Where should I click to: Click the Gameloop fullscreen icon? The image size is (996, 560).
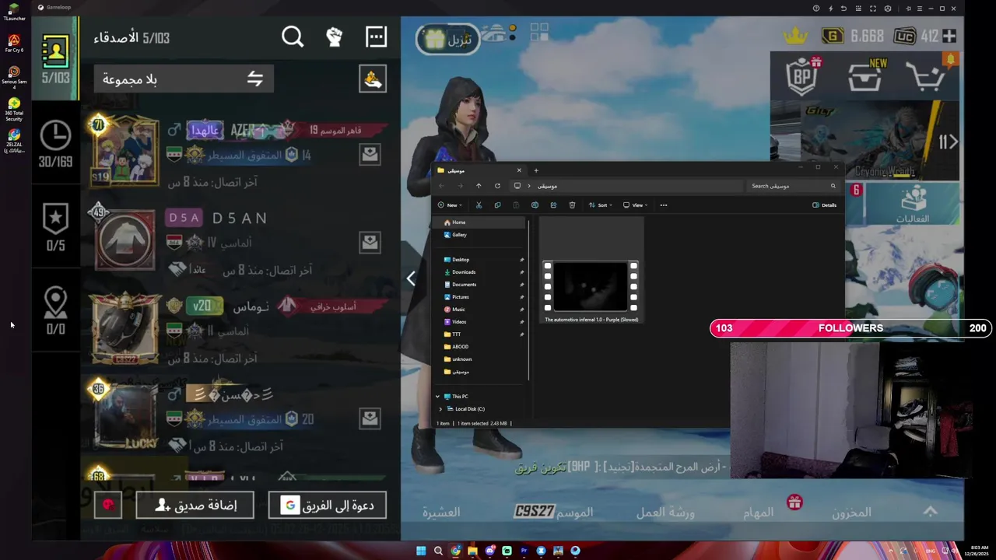[873, 9]
